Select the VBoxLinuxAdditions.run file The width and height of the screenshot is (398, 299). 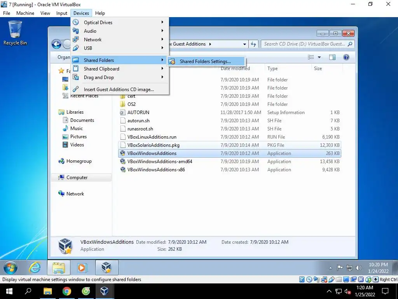pyautogui.click(x=230, y=137)
